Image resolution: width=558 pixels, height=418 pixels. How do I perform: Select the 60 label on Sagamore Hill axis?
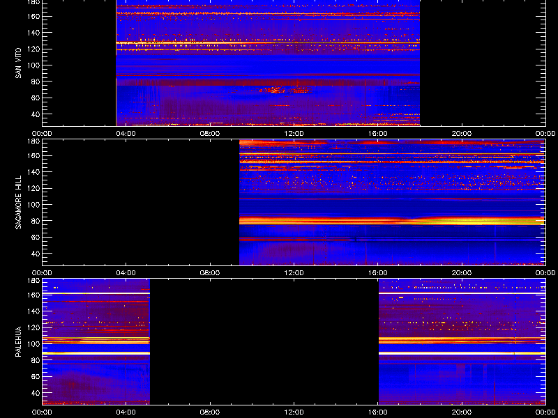point(36,237)
